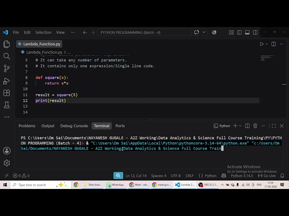
Task: Open the View menu
Action: pyautogui.click(x=60, y=32)
